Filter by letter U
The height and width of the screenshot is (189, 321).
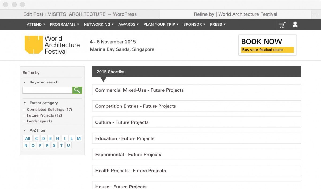click(68, 145)
